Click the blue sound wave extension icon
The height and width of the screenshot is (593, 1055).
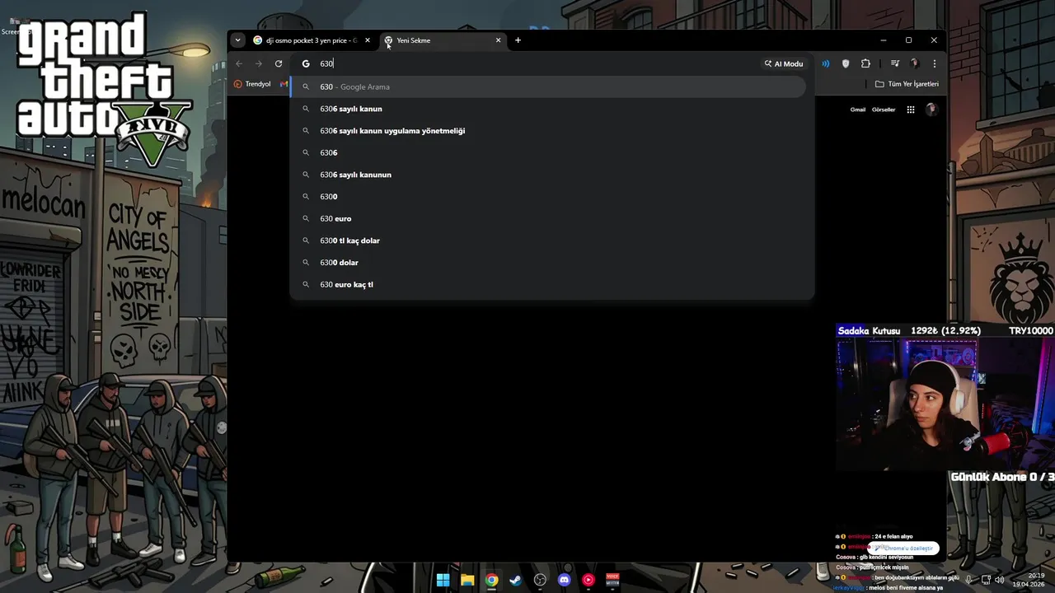825,63
